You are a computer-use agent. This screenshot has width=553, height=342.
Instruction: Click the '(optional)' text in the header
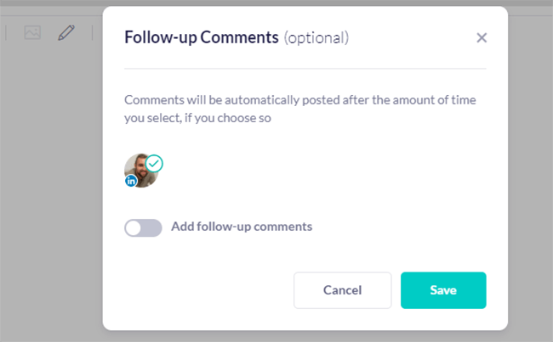pyautogui.click(x=316, y=37)
